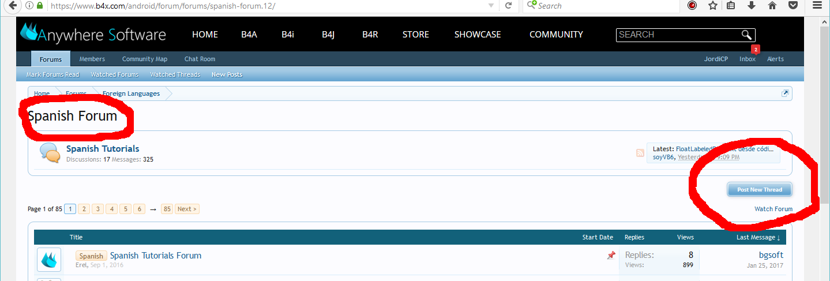Click the open quick navigation icon
The width and height of the screenshot is (830, 281).
coord(785,93)
